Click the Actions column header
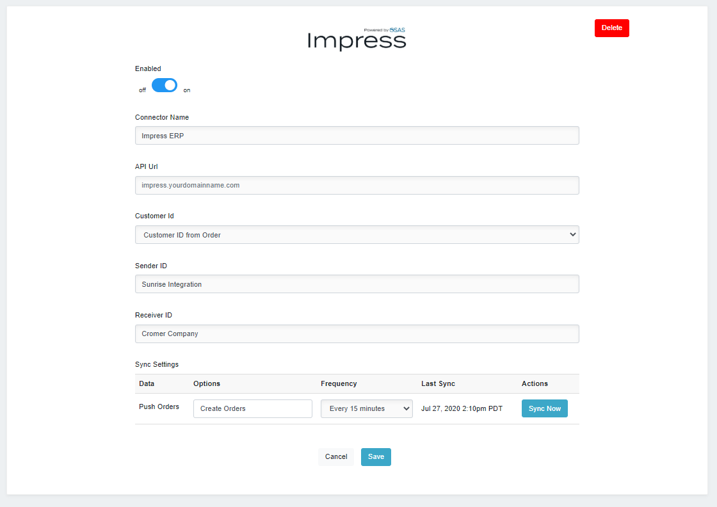Viewport: 717px width, 507px height. click(535, 383)
